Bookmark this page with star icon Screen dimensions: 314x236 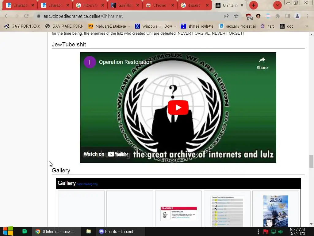(236, 16)
